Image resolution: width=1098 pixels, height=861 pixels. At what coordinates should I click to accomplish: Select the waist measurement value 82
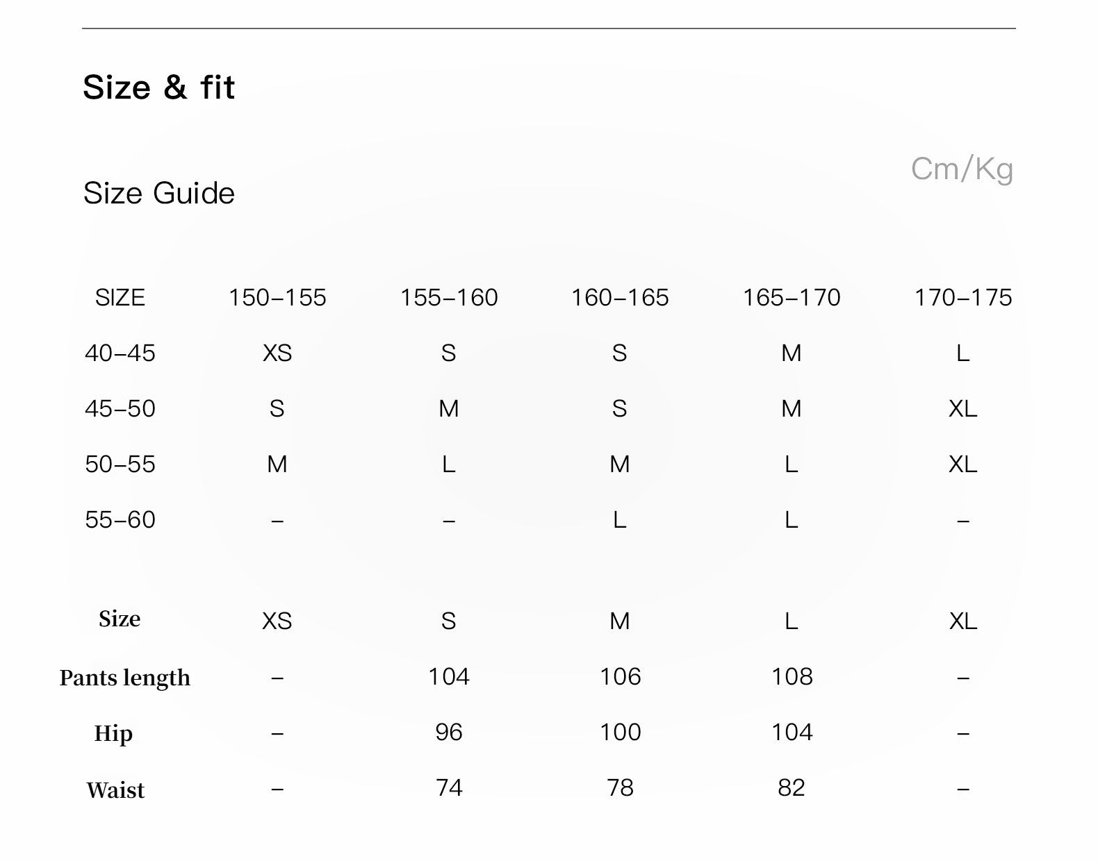(x=792, y=787)
